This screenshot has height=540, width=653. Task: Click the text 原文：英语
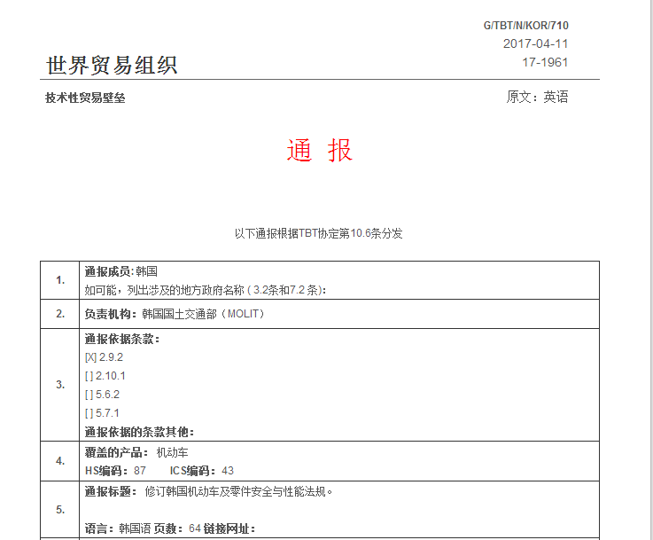pos(537,97)
